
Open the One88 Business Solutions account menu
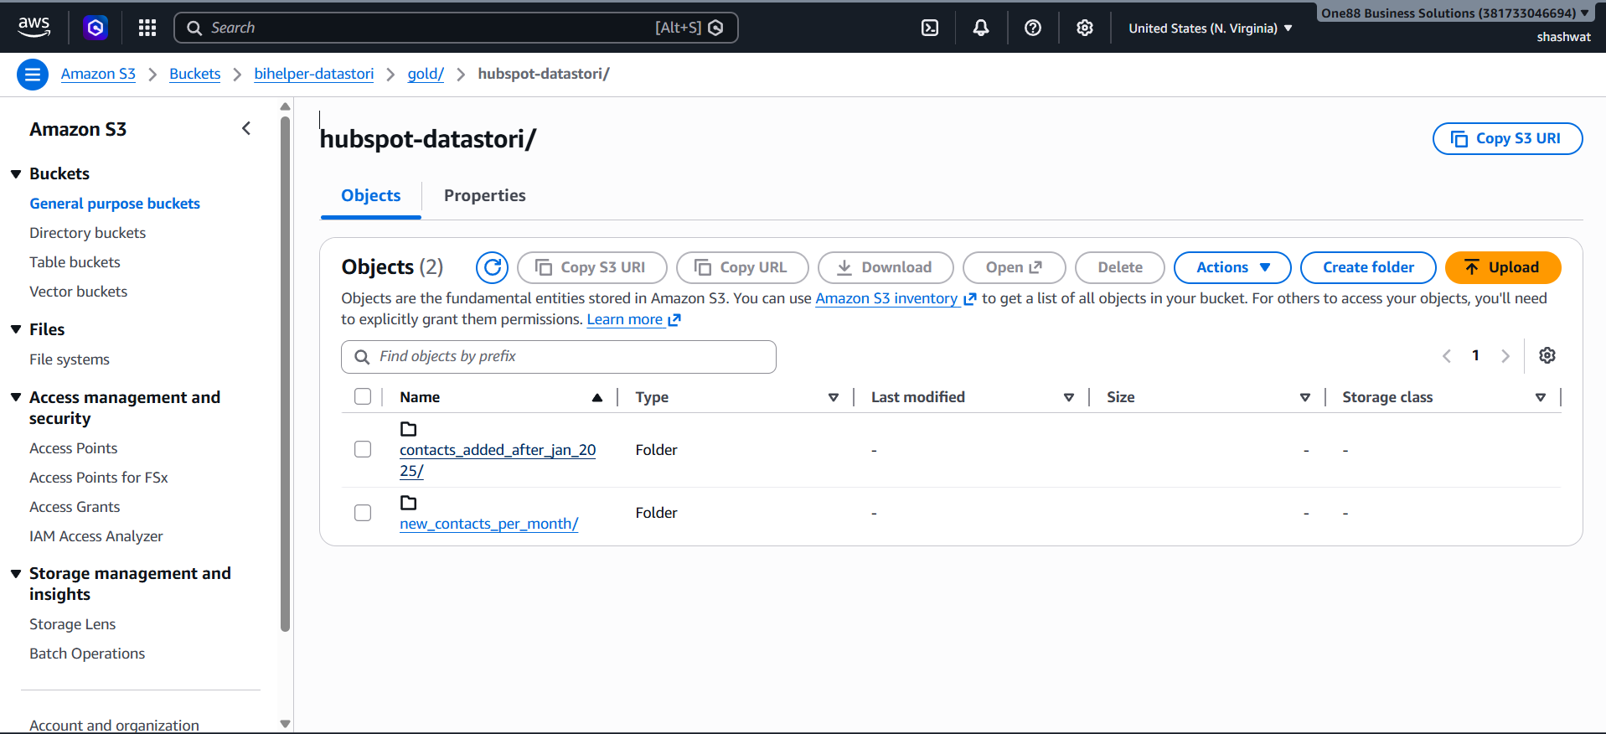[1455, 13]
